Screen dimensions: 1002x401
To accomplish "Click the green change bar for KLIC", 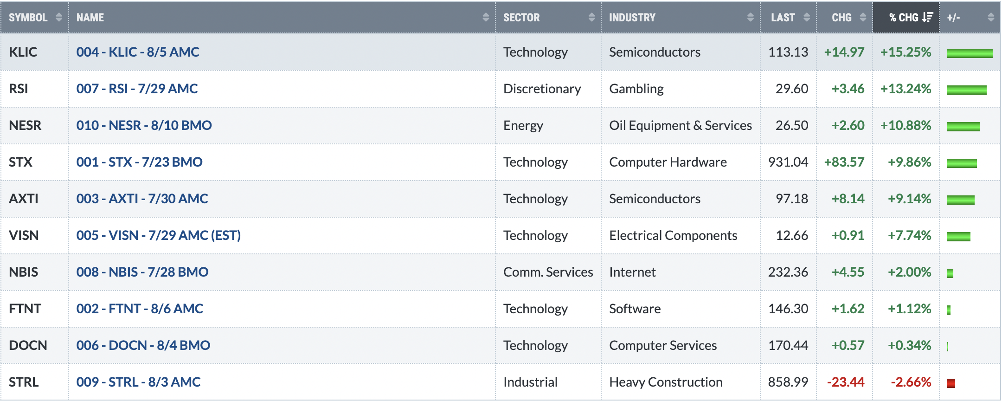I will pos(970,53).
